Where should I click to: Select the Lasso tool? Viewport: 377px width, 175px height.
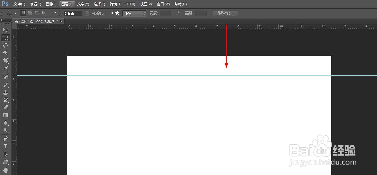[x=6, y=45]
